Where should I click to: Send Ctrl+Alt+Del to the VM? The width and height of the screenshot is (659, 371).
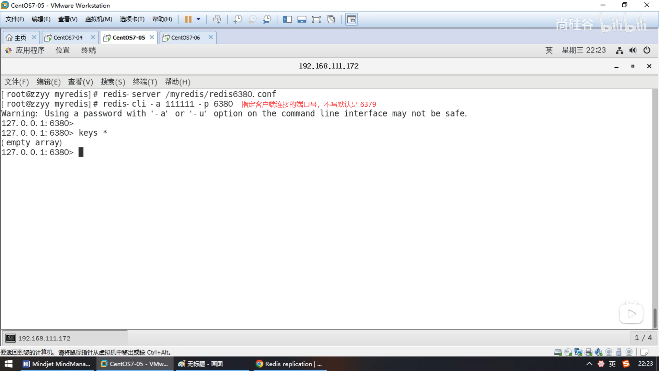tap(217, 19)
